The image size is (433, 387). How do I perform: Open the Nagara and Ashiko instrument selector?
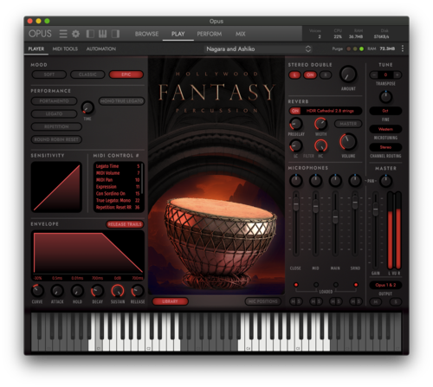[x=258, y=49]
